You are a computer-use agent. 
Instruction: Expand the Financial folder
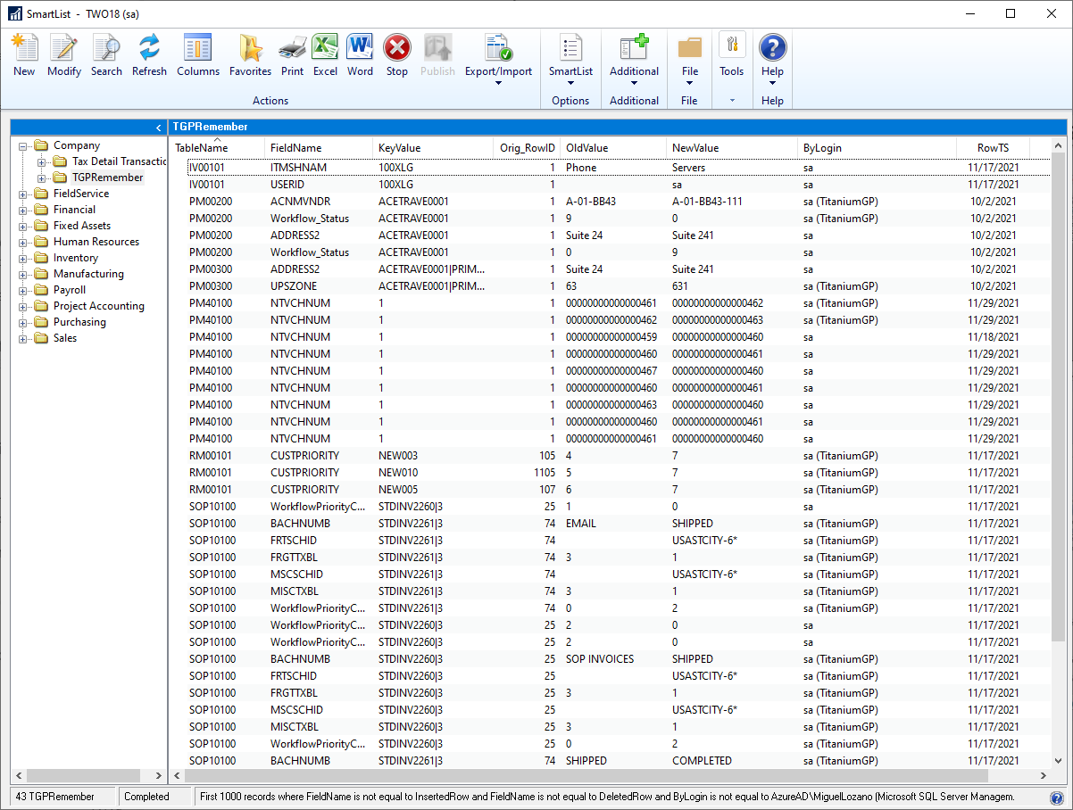pos(24,210)
